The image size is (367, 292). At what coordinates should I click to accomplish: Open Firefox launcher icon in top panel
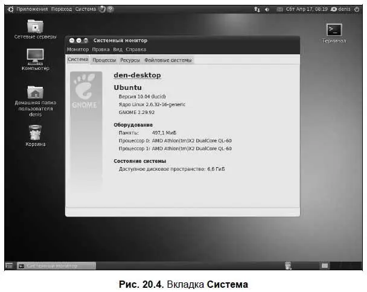[x=102, y=9]
